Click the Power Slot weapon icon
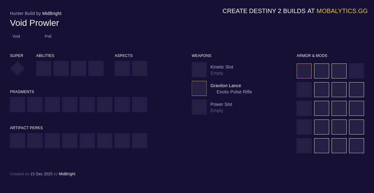 click(199, 107)
